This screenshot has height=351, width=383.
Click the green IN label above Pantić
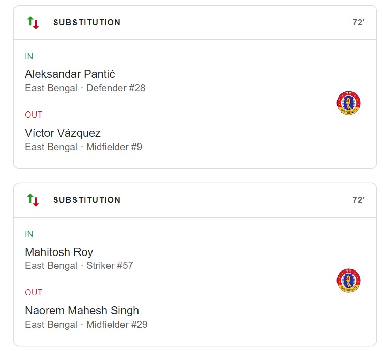29,57
